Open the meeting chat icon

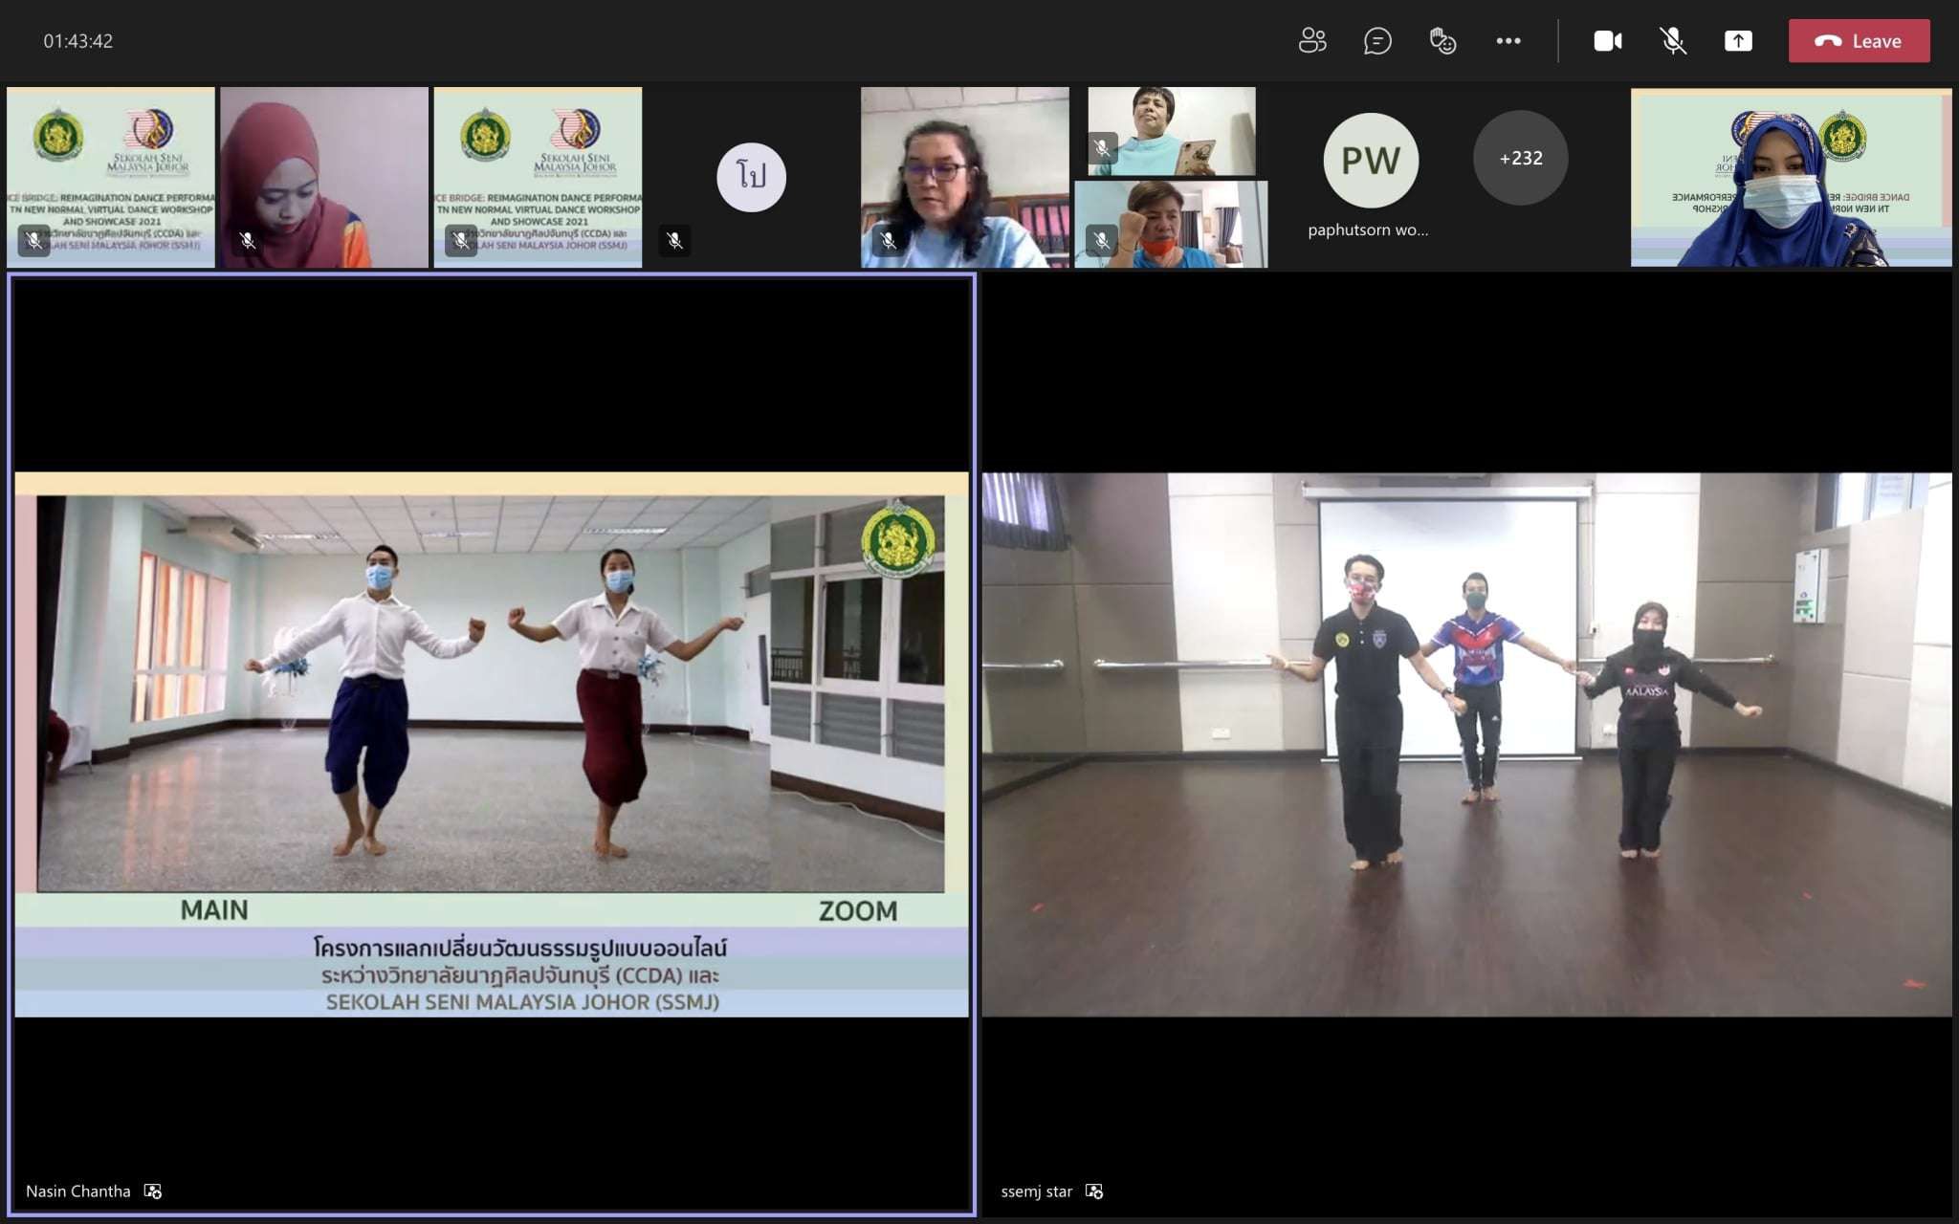(x=1376, y=40)
